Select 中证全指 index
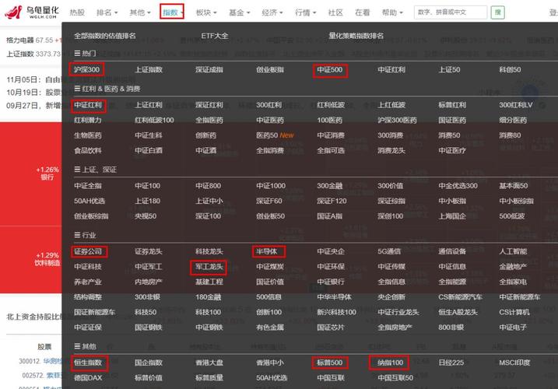Image resolution: width=558 pixels, height=389 pixels. click(x=88, y=185)
